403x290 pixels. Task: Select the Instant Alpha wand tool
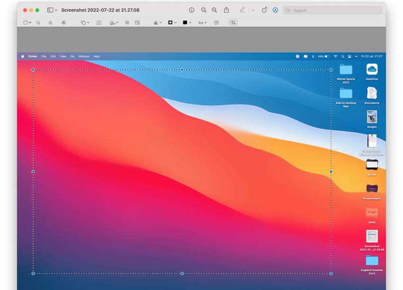pyautogui.click(x=38, y=23)
